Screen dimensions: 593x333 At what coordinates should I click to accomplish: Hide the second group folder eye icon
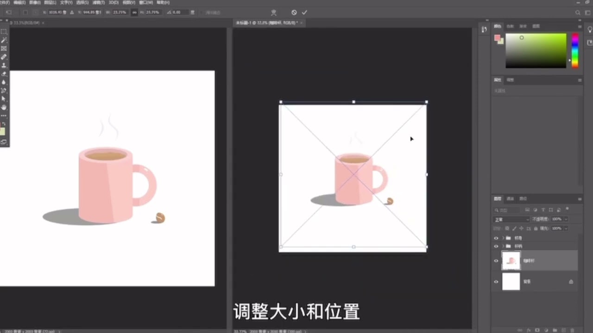(496, 246)
